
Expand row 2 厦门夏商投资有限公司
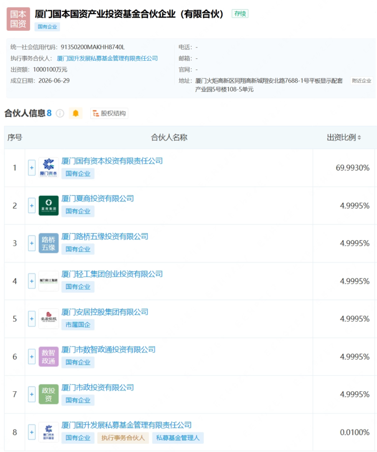(32, 205)
